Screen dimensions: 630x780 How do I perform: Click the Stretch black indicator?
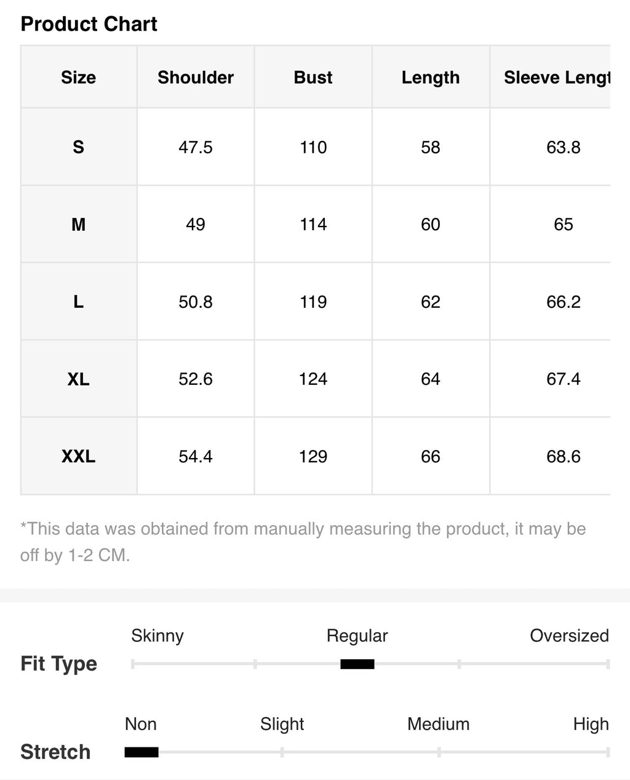point(142,752)
